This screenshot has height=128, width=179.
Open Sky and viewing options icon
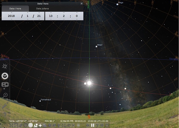click(x=5, y=85)
